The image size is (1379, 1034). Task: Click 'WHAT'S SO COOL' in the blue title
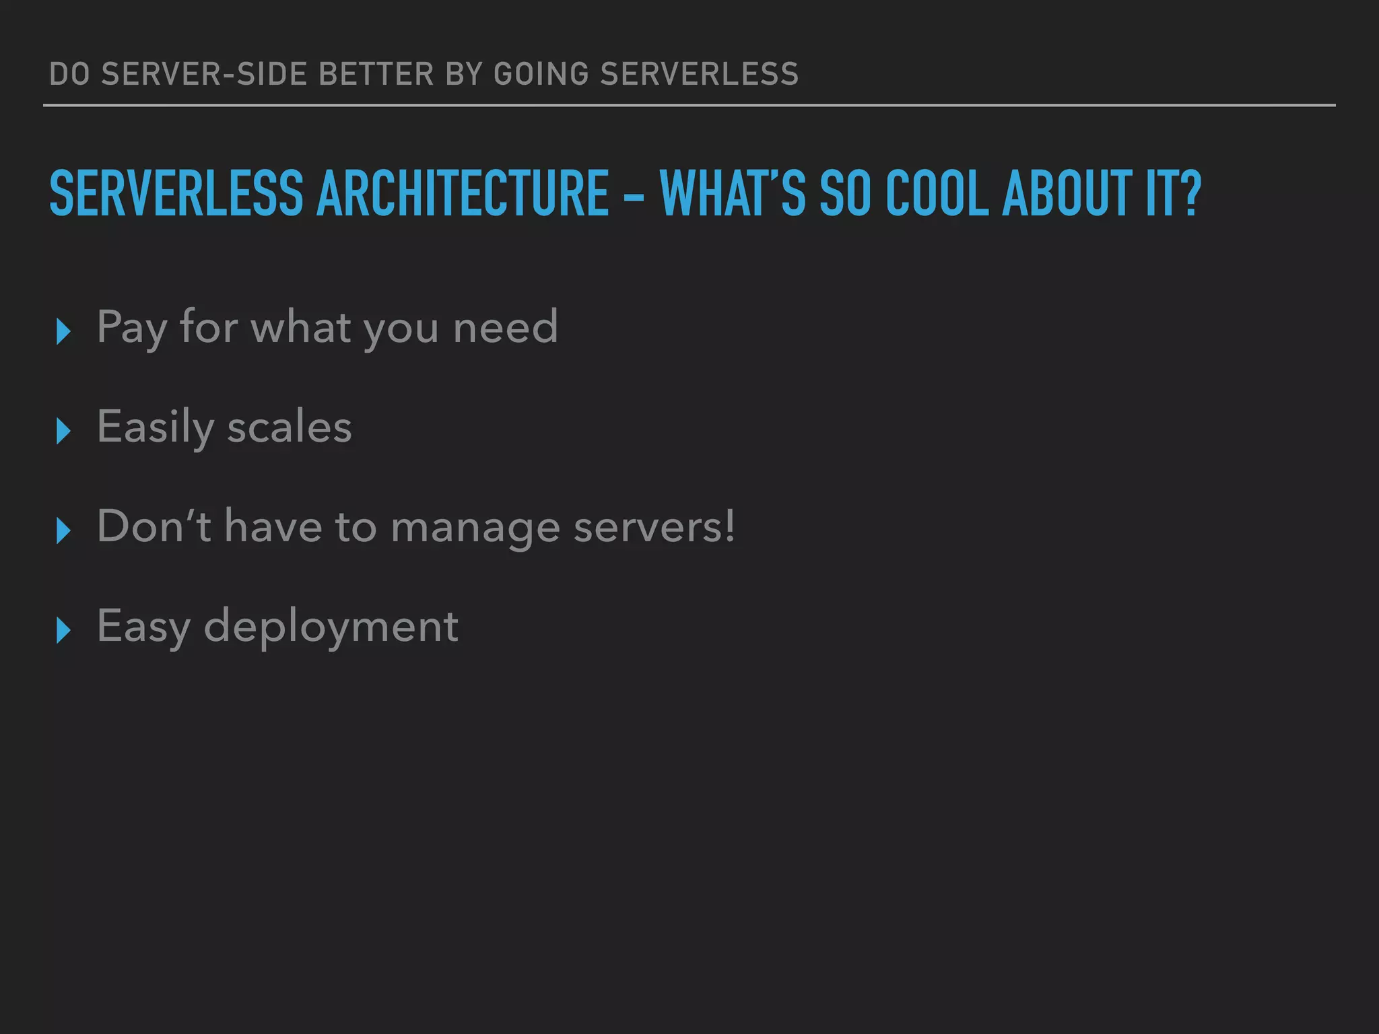point(823,194)
